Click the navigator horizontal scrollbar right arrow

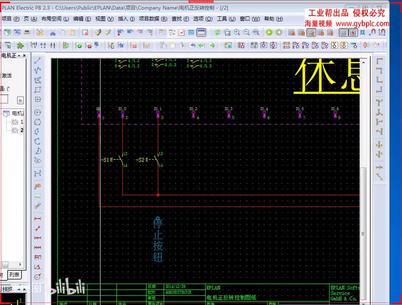click(20, 264)
